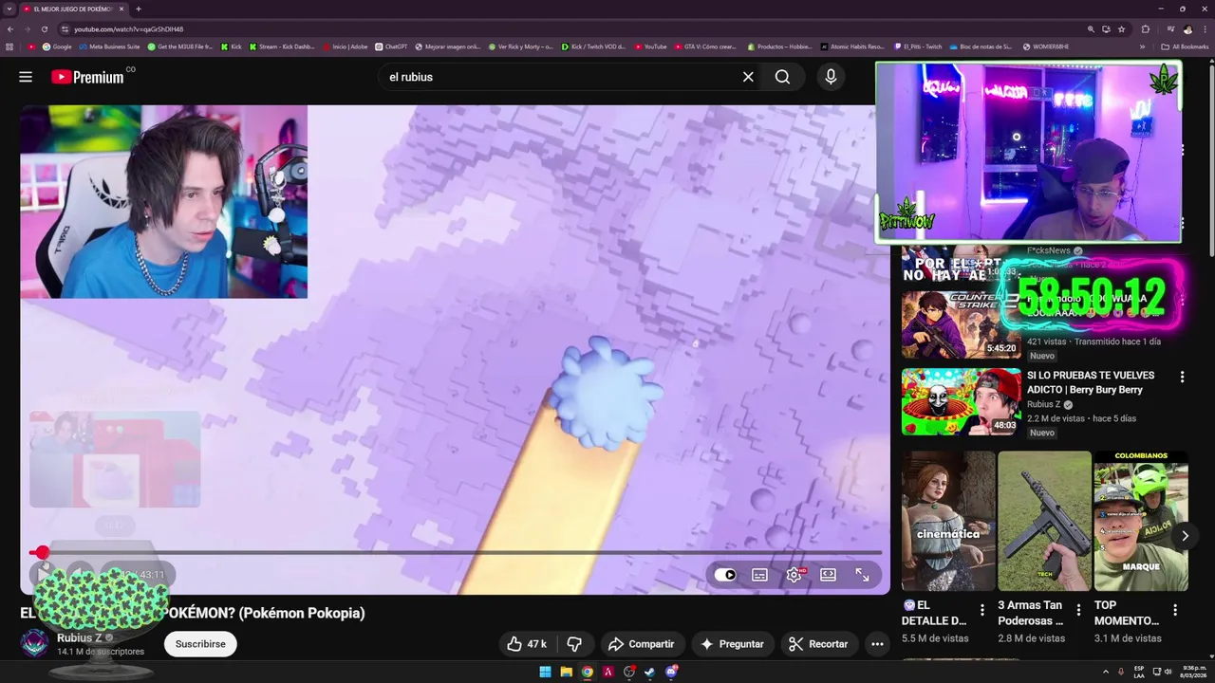Open the browser extensions puzzle icon
Image resolution: width=1215 pixels, height=683 pixels.
click(1146, 29)
